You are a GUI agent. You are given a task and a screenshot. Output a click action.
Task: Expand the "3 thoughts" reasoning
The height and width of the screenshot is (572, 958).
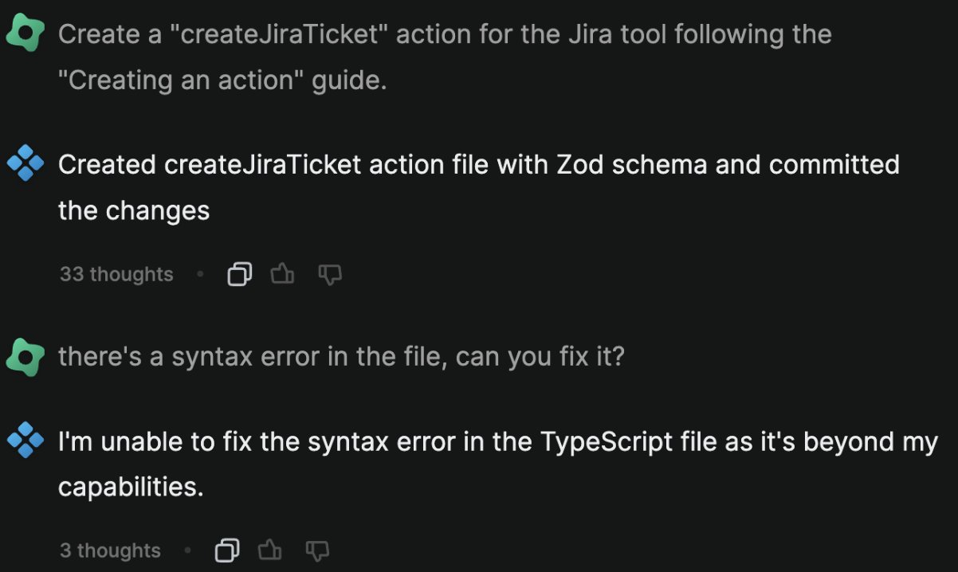[110, 550]
